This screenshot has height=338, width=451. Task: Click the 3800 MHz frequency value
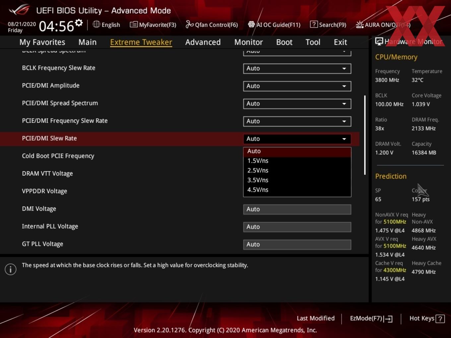[387, 80]
